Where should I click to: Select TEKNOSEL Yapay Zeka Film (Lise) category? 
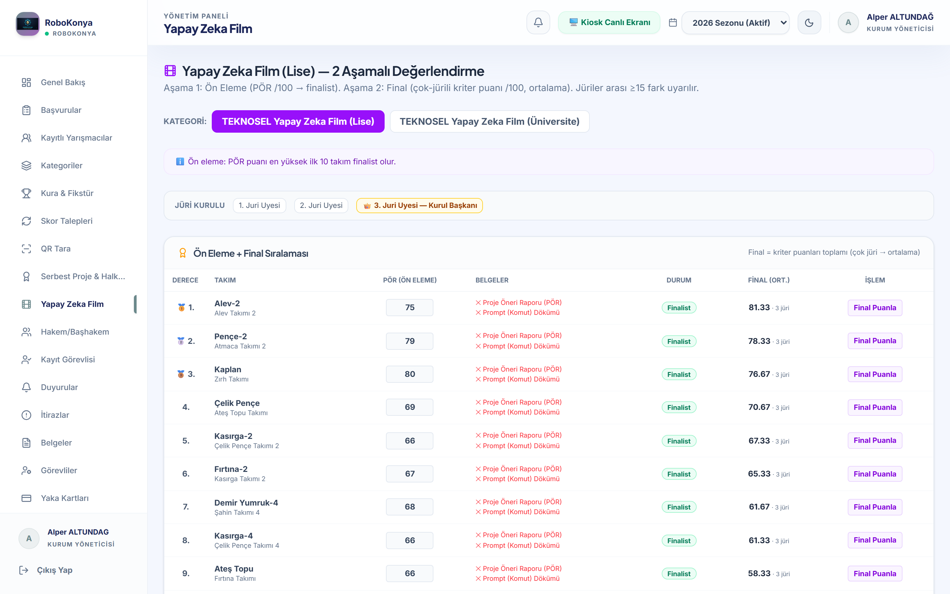click(x=298, y=121)
